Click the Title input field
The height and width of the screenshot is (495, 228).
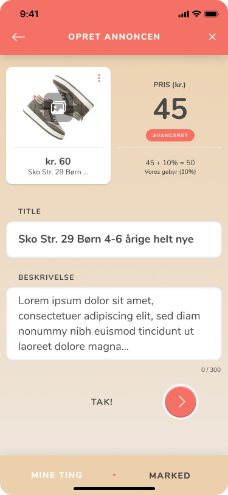(x=114, y=240)
